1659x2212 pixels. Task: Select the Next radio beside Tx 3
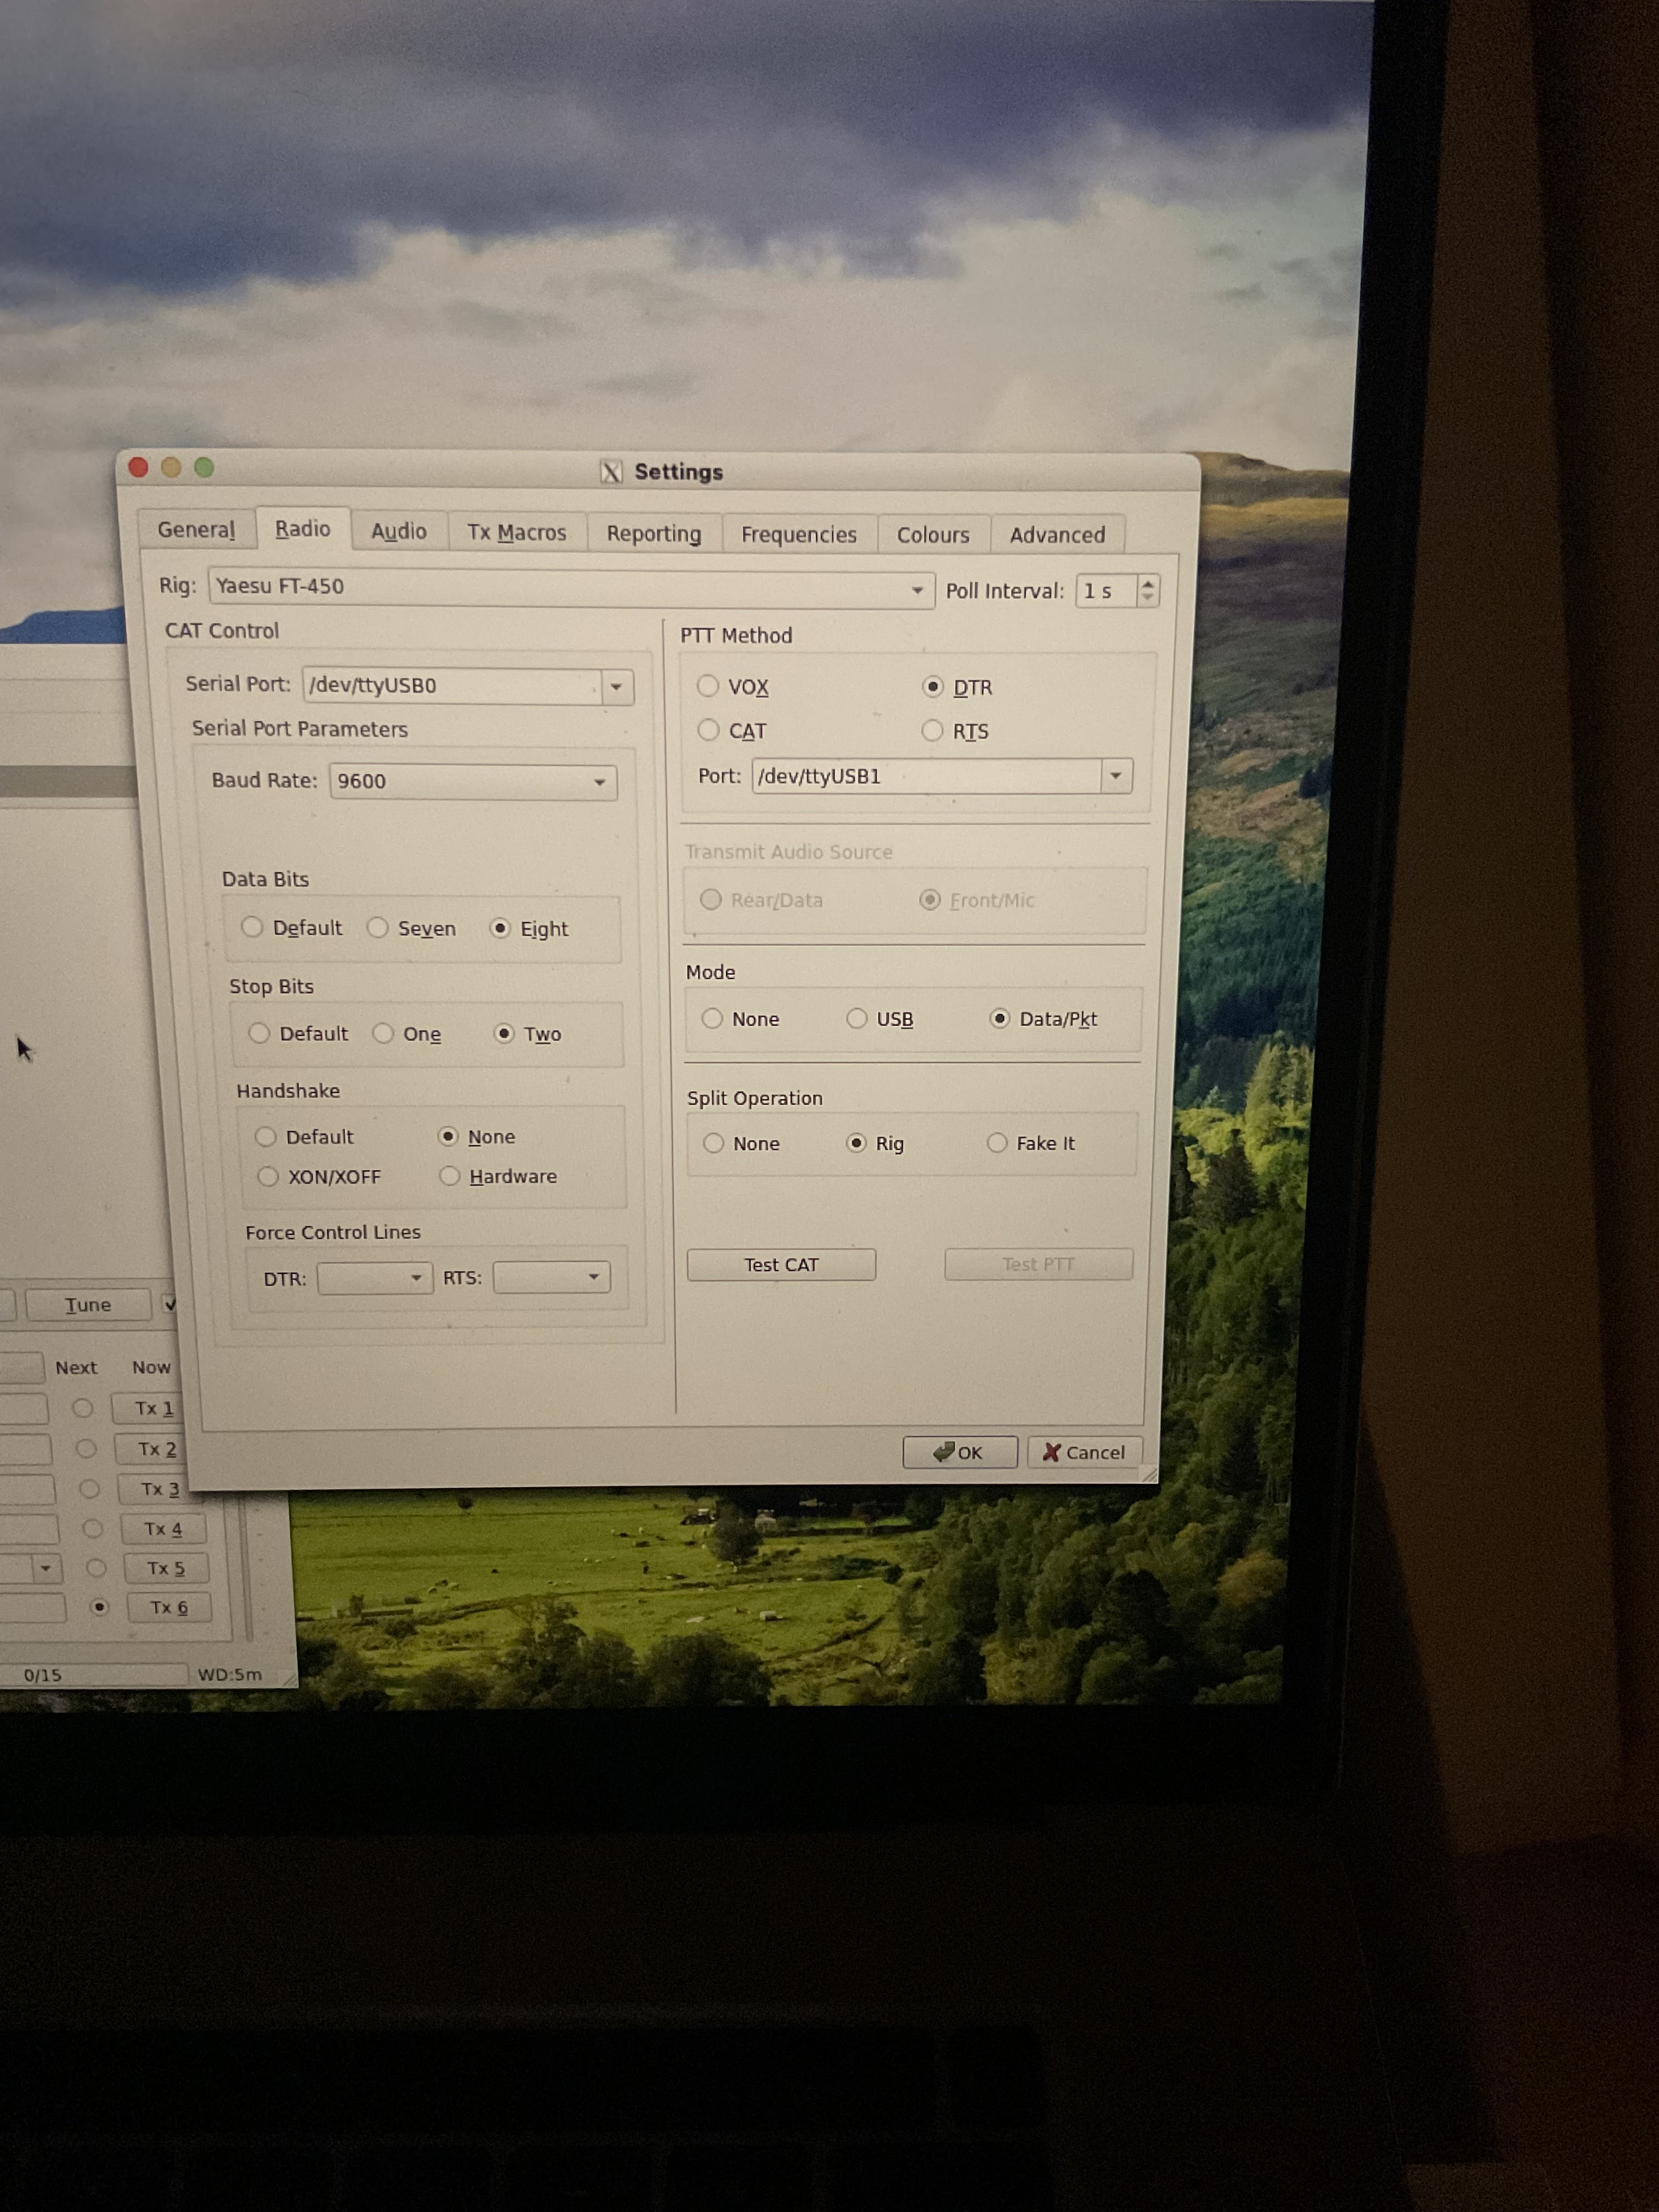(89, 1489)
